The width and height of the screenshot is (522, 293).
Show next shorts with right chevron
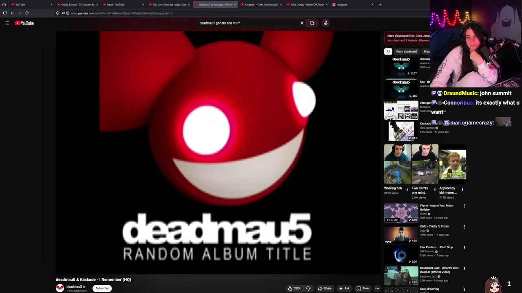[x=465, y=168]
